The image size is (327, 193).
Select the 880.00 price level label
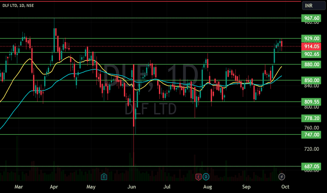point(311,65)
